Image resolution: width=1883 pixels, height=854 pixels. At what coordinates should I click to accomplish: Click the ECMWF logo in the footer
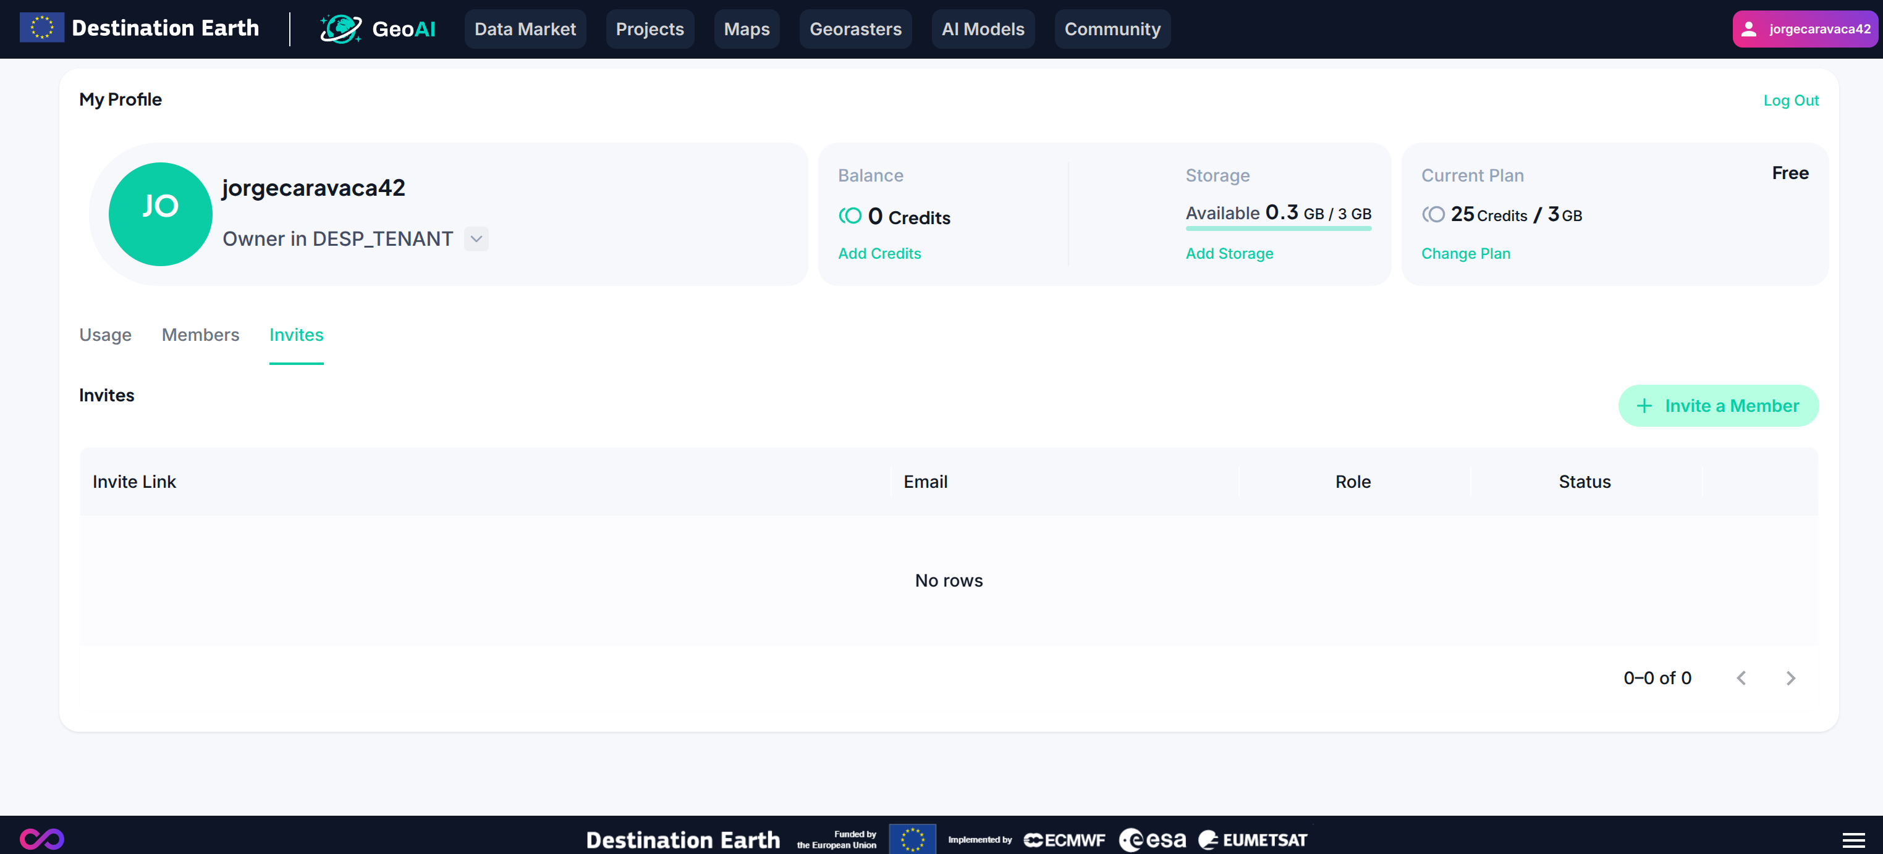coord(1064,839)
